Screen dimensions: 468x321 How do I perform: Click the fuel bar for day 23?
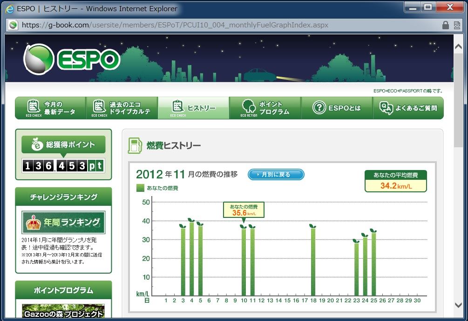tap(356, 269)
